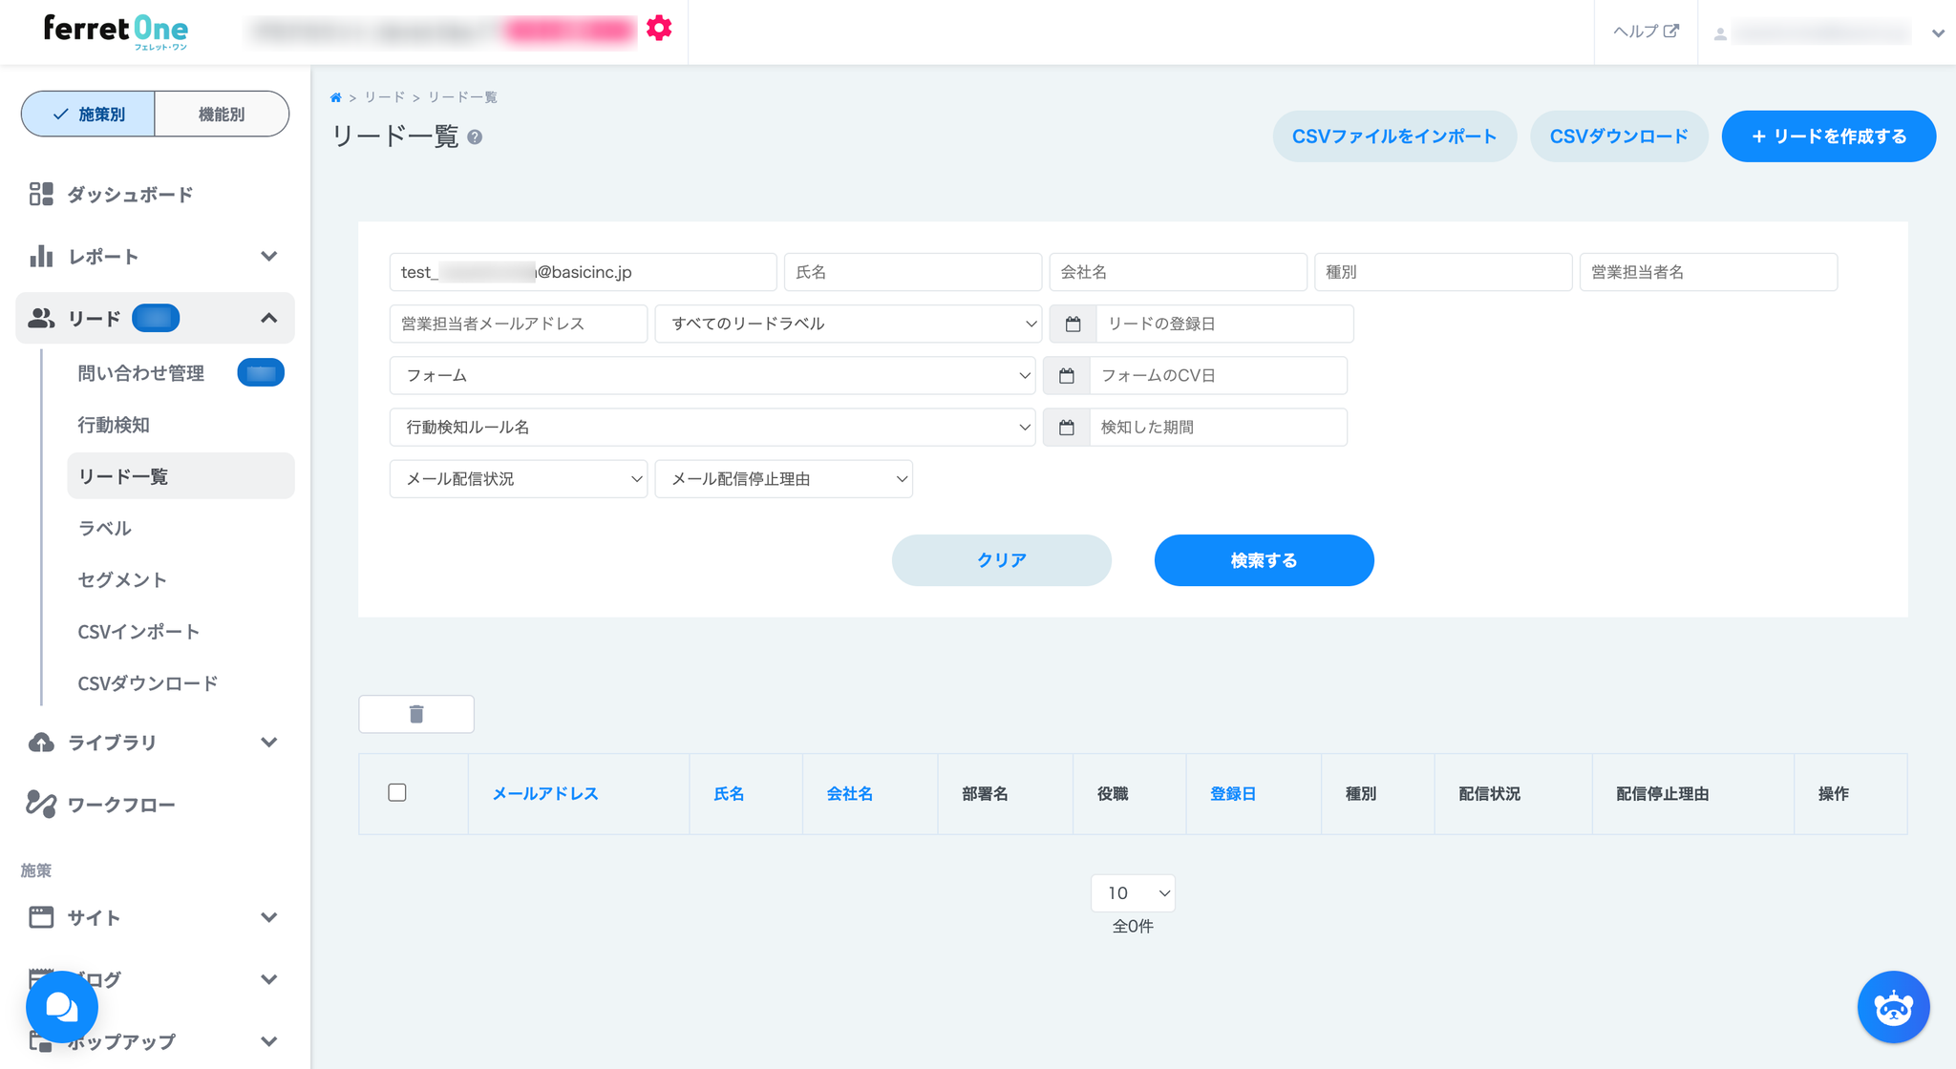Screen dimensions: 1956x1069
Task: Click the trash delete icon button
Action: point(416,714)
